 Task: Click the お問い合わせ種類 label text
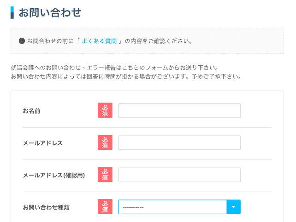(x=46, y=207)
